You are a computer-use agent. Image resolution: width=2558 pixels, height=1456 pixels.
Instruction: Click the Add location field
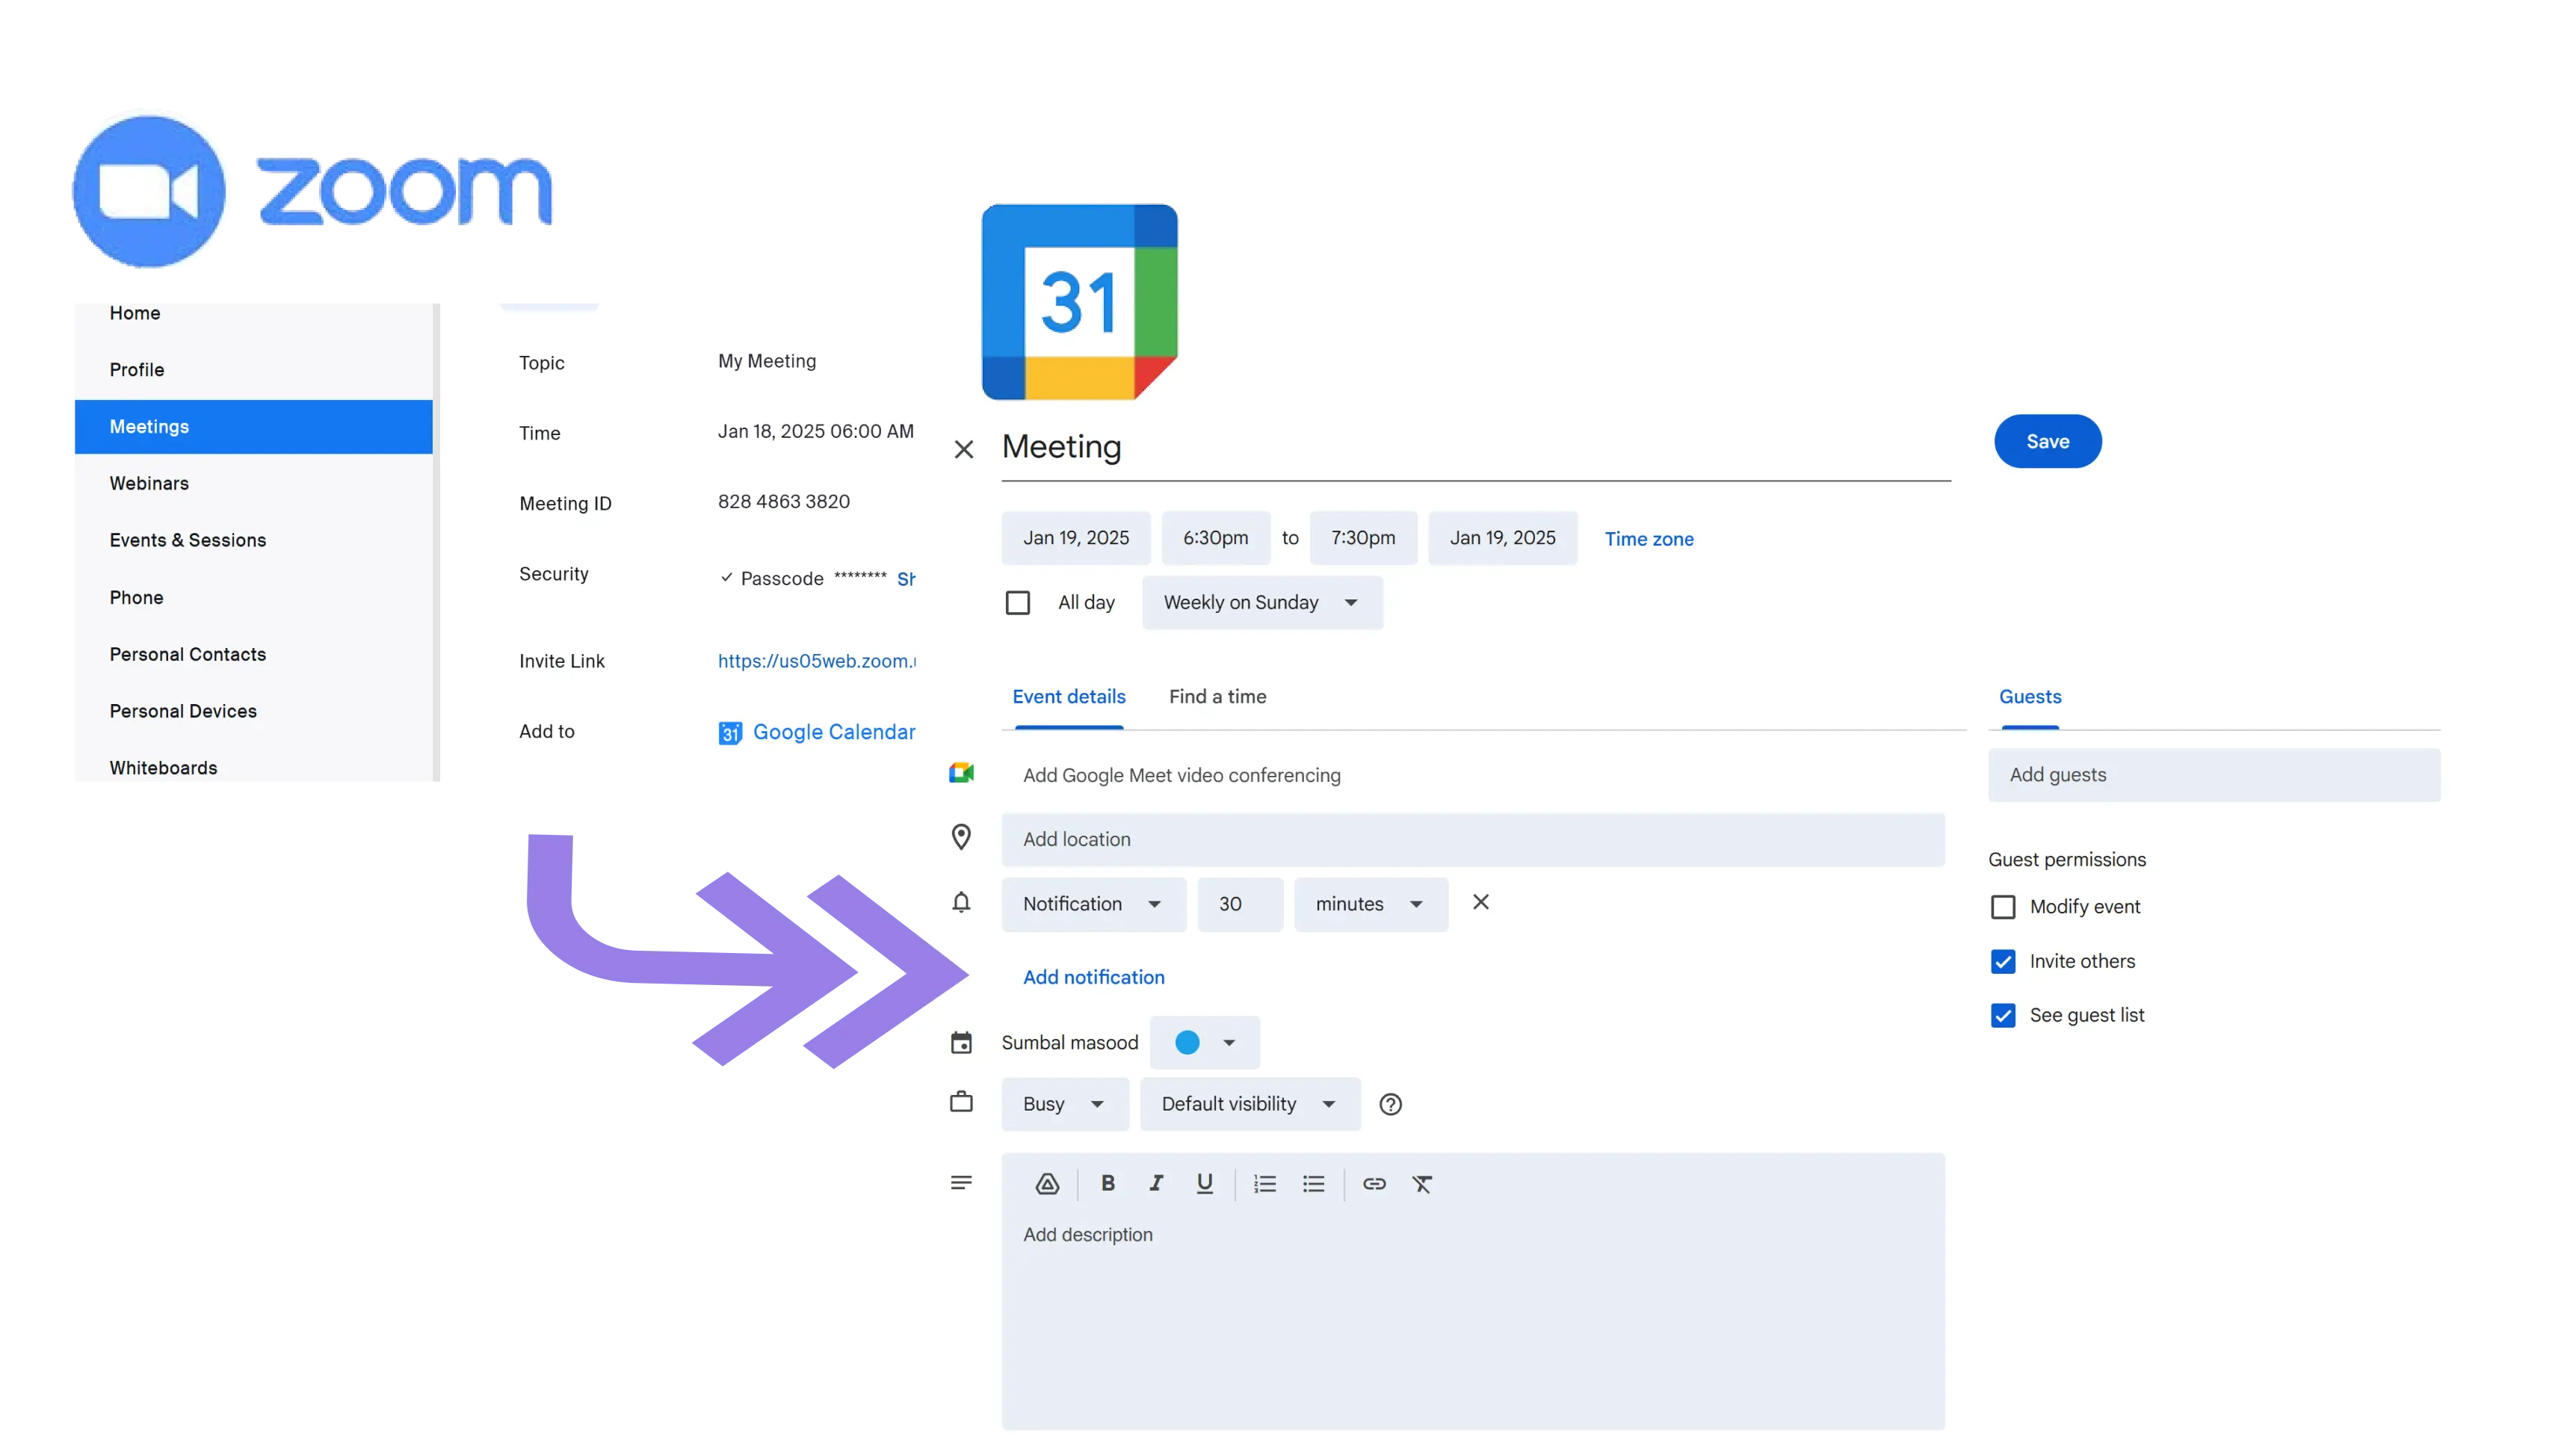[1472, 840]
